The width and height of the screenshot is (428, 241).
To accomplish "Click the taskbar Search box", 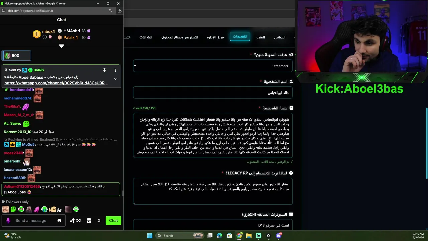I will click(180, 236).
